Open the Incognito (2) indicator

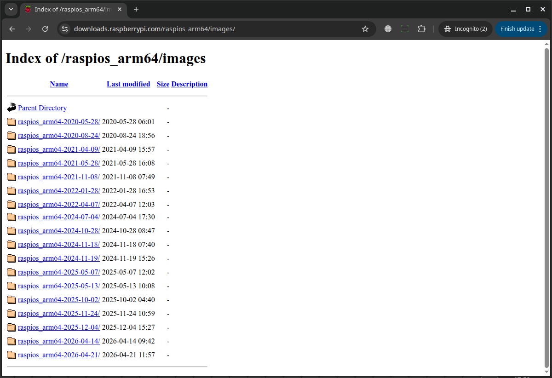tap(466, 29)
